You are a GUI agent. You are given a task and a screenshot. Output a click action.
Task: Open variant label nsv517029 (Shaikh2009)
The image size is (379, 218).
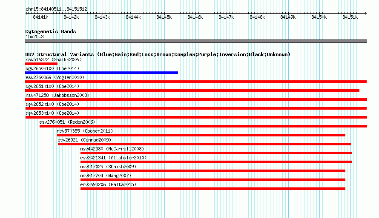pos(108,167)
